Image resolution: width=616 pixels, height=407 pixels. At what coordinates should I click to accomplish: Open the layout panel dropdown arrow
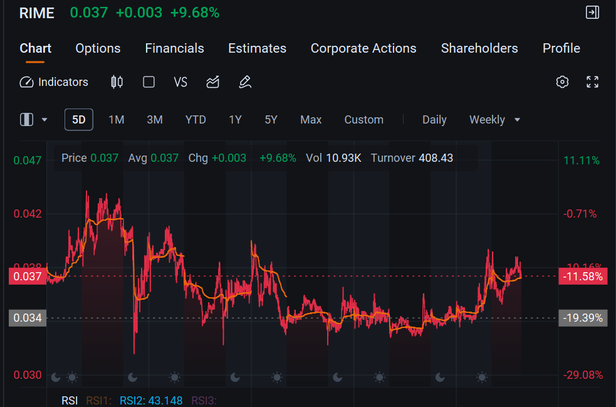44,120
